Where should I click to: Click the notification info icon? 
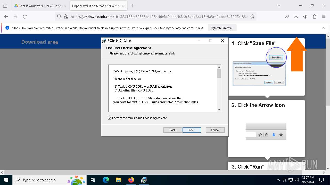point(7,28)
